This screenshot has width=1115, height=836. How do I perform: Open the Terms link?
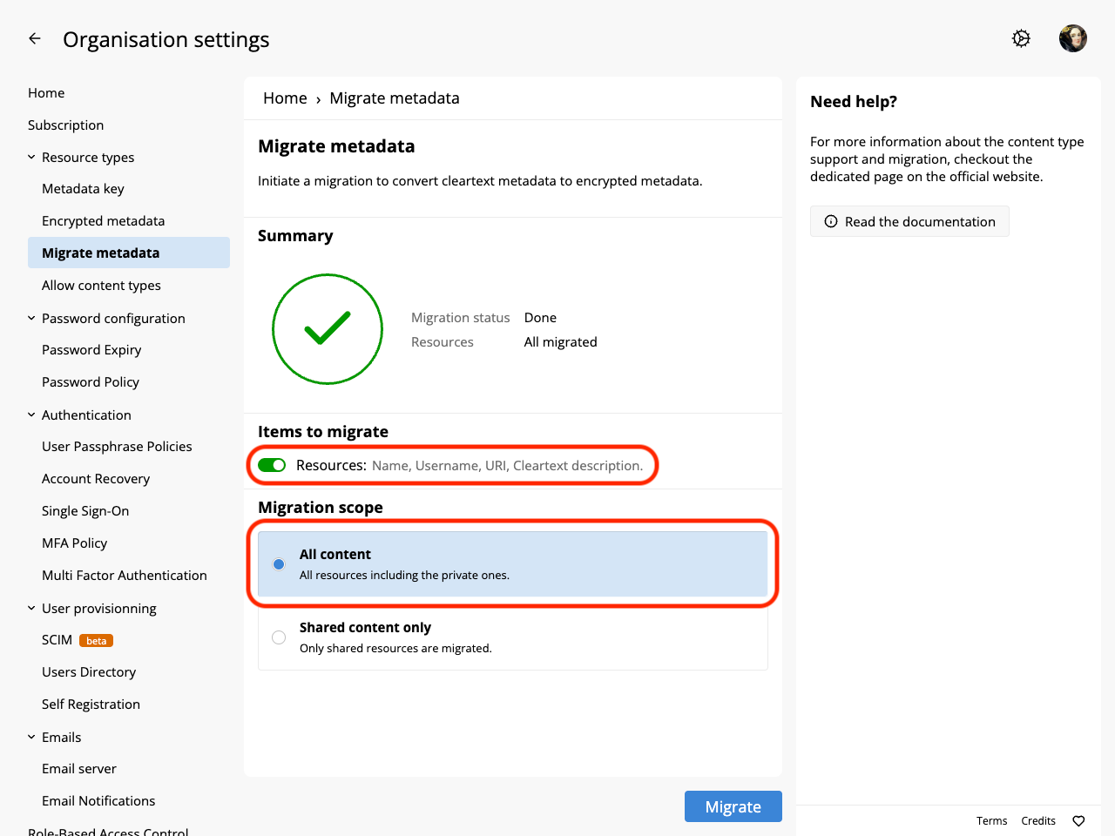[x=991, y=821]
